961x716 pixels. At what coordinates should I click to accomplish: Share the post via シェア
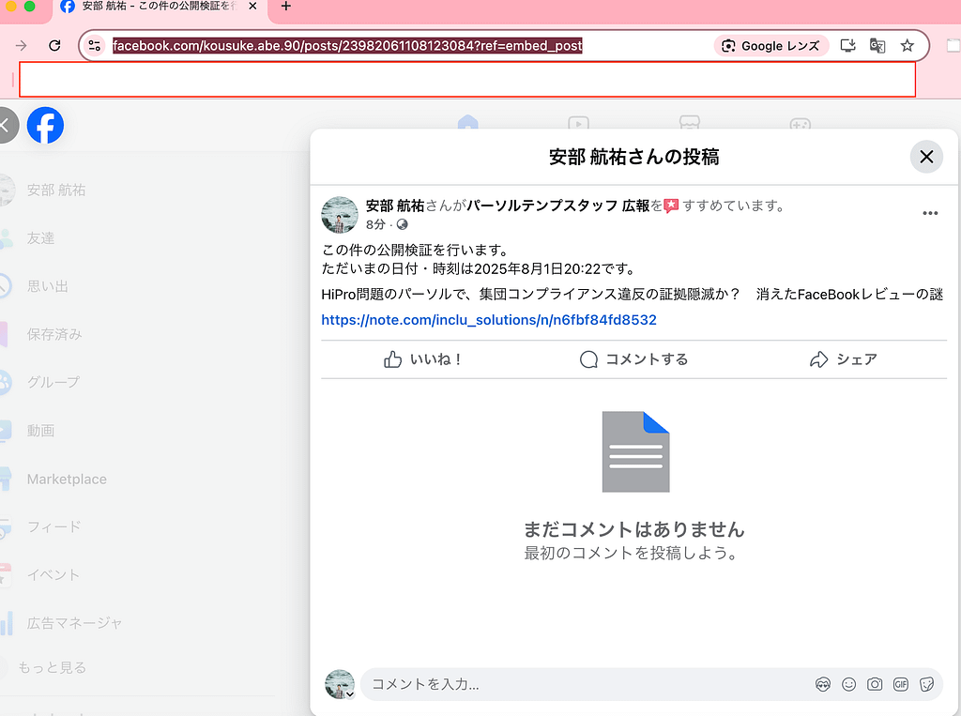(x=843, y=359)
